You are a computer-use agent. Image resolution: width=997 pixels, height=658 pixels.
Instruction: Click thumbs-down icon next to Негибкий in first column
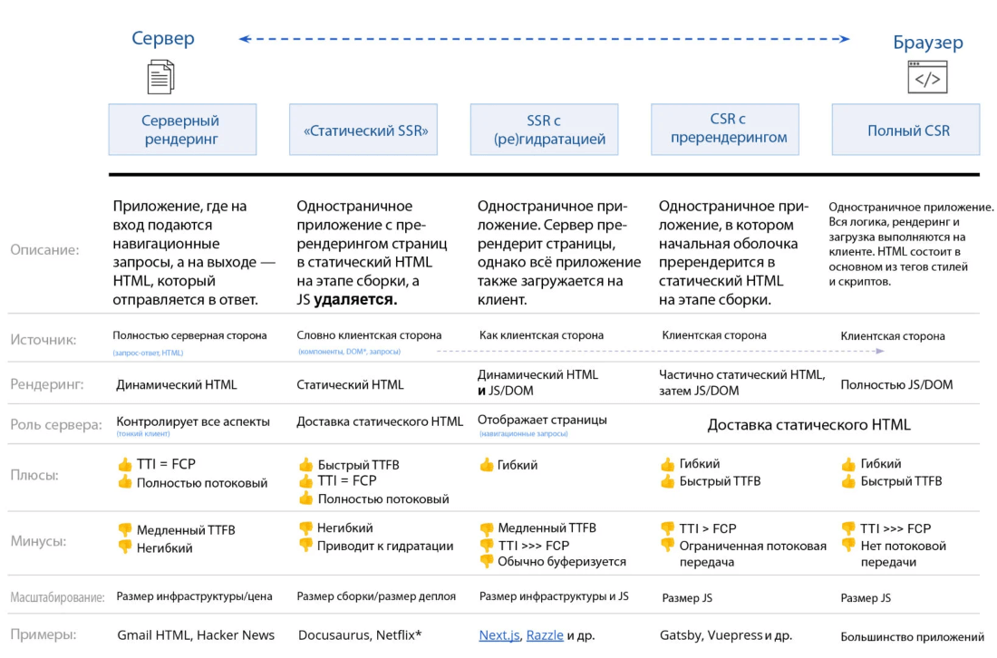click(x=125, y=547)
